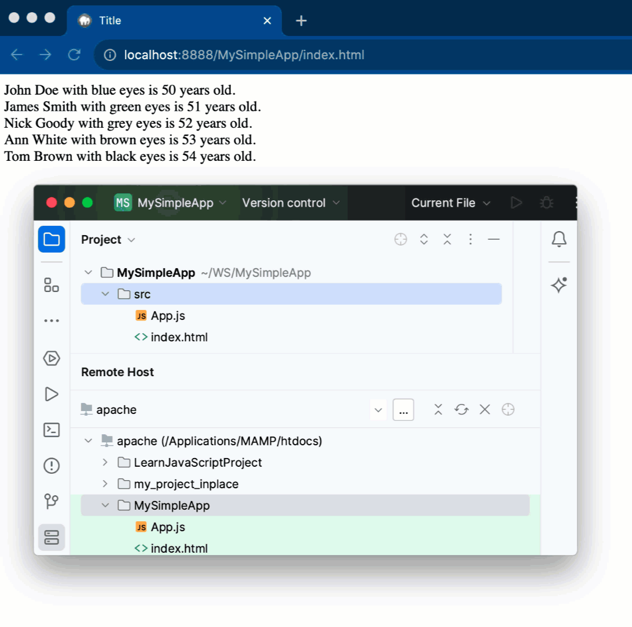
Task: Open the Terminal tool window
Action: pyautogui.click(x=51, y=430)
